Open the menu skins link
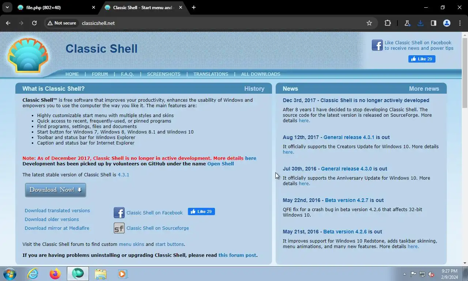The image size is (468, 281). pyautogui.click(x=131, y=244)
